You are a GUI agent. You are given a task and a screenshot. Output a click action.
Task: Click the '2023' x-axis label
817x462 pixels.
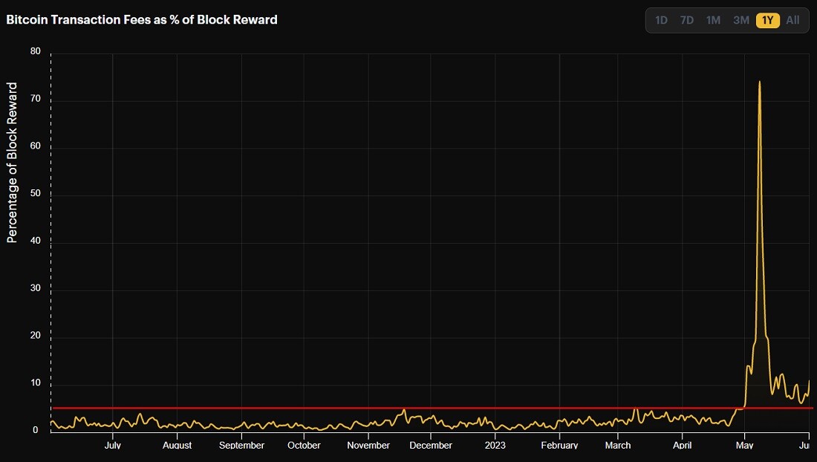(x=495, y=446)
